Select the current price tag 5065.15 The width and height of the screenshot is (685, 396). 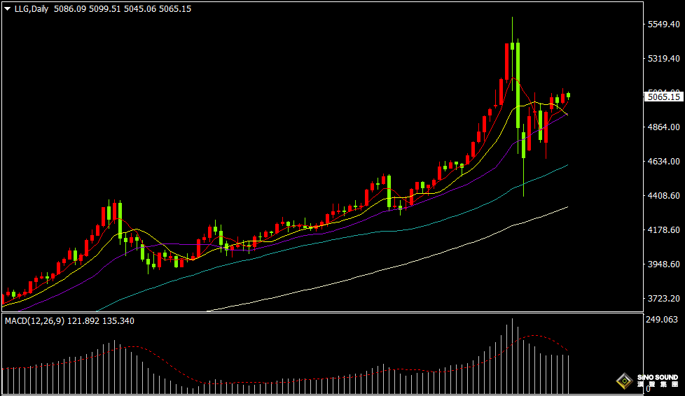coord(663,97)
